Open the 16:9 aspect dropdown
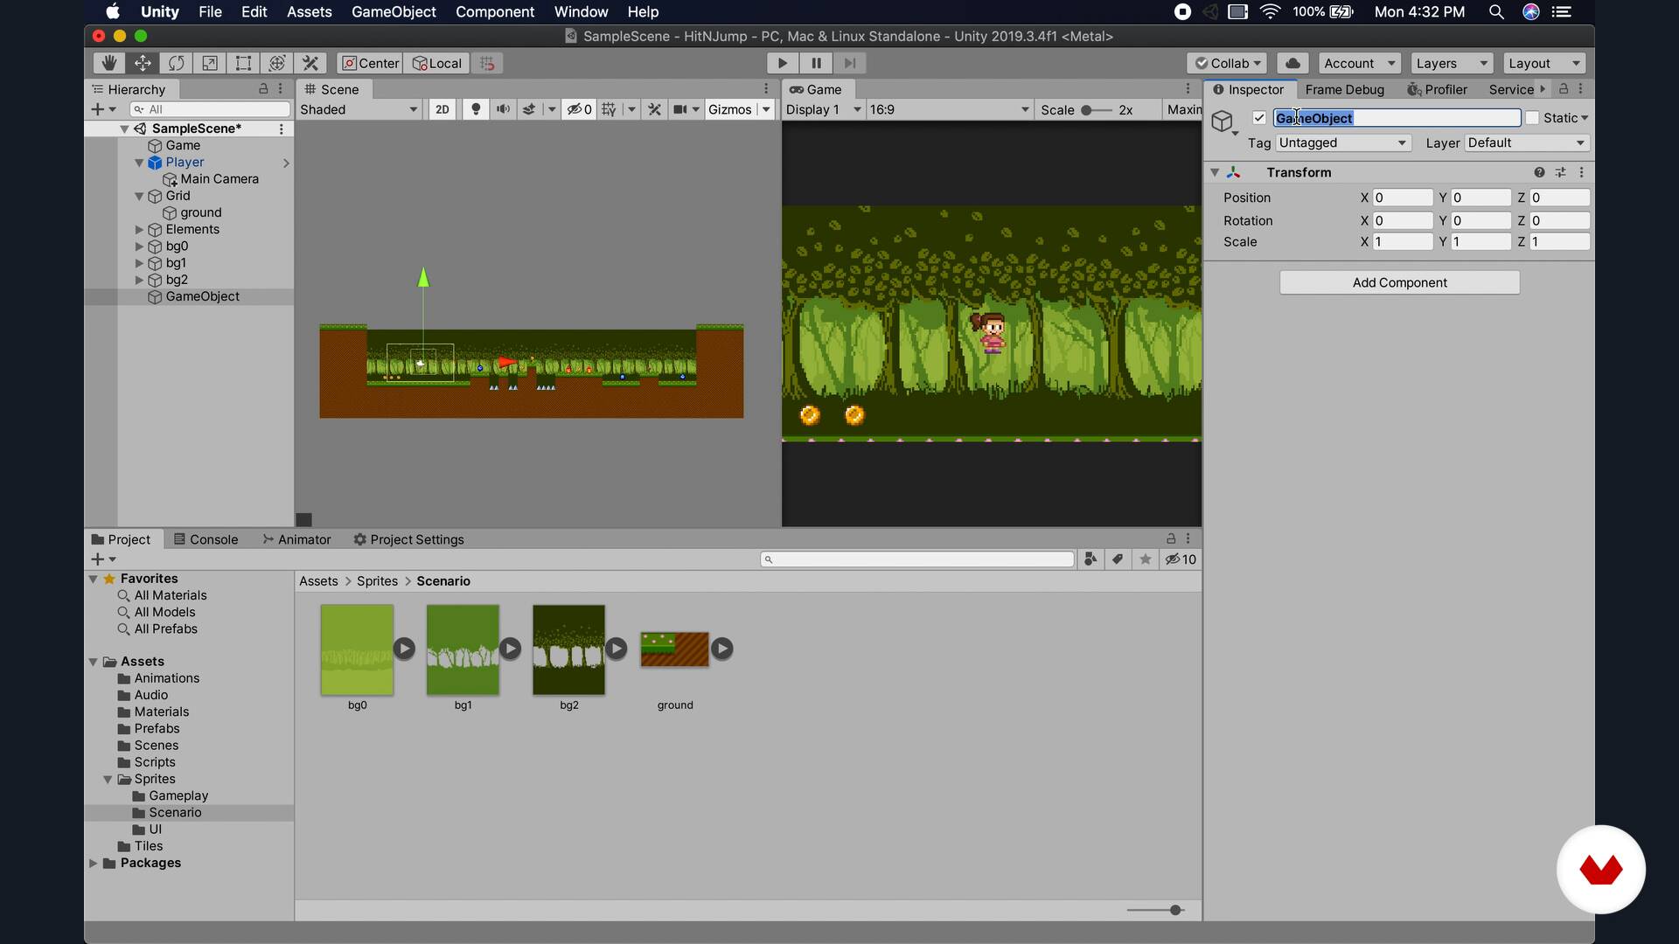The width and height of the screenshot is (1679, 944). 949,109
